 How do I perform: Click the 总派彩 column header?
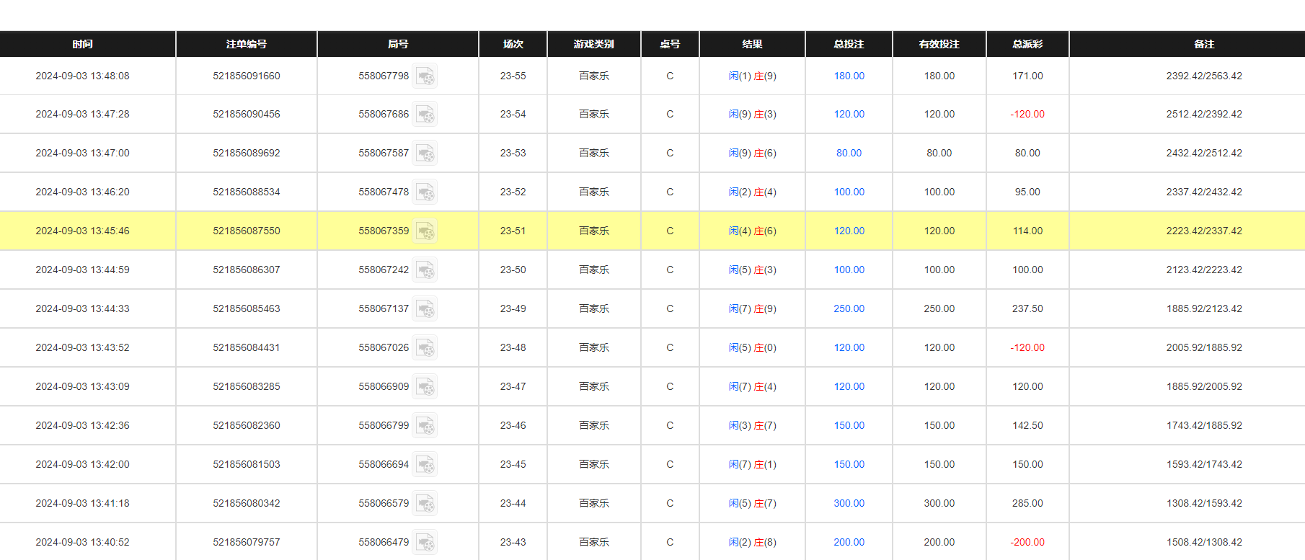(x=1027, y=44)
